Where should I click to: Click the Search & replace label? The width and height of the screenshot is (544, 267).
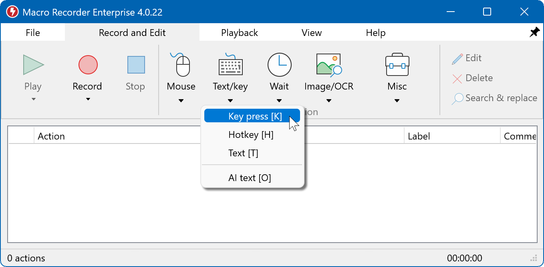click(501, 98)
